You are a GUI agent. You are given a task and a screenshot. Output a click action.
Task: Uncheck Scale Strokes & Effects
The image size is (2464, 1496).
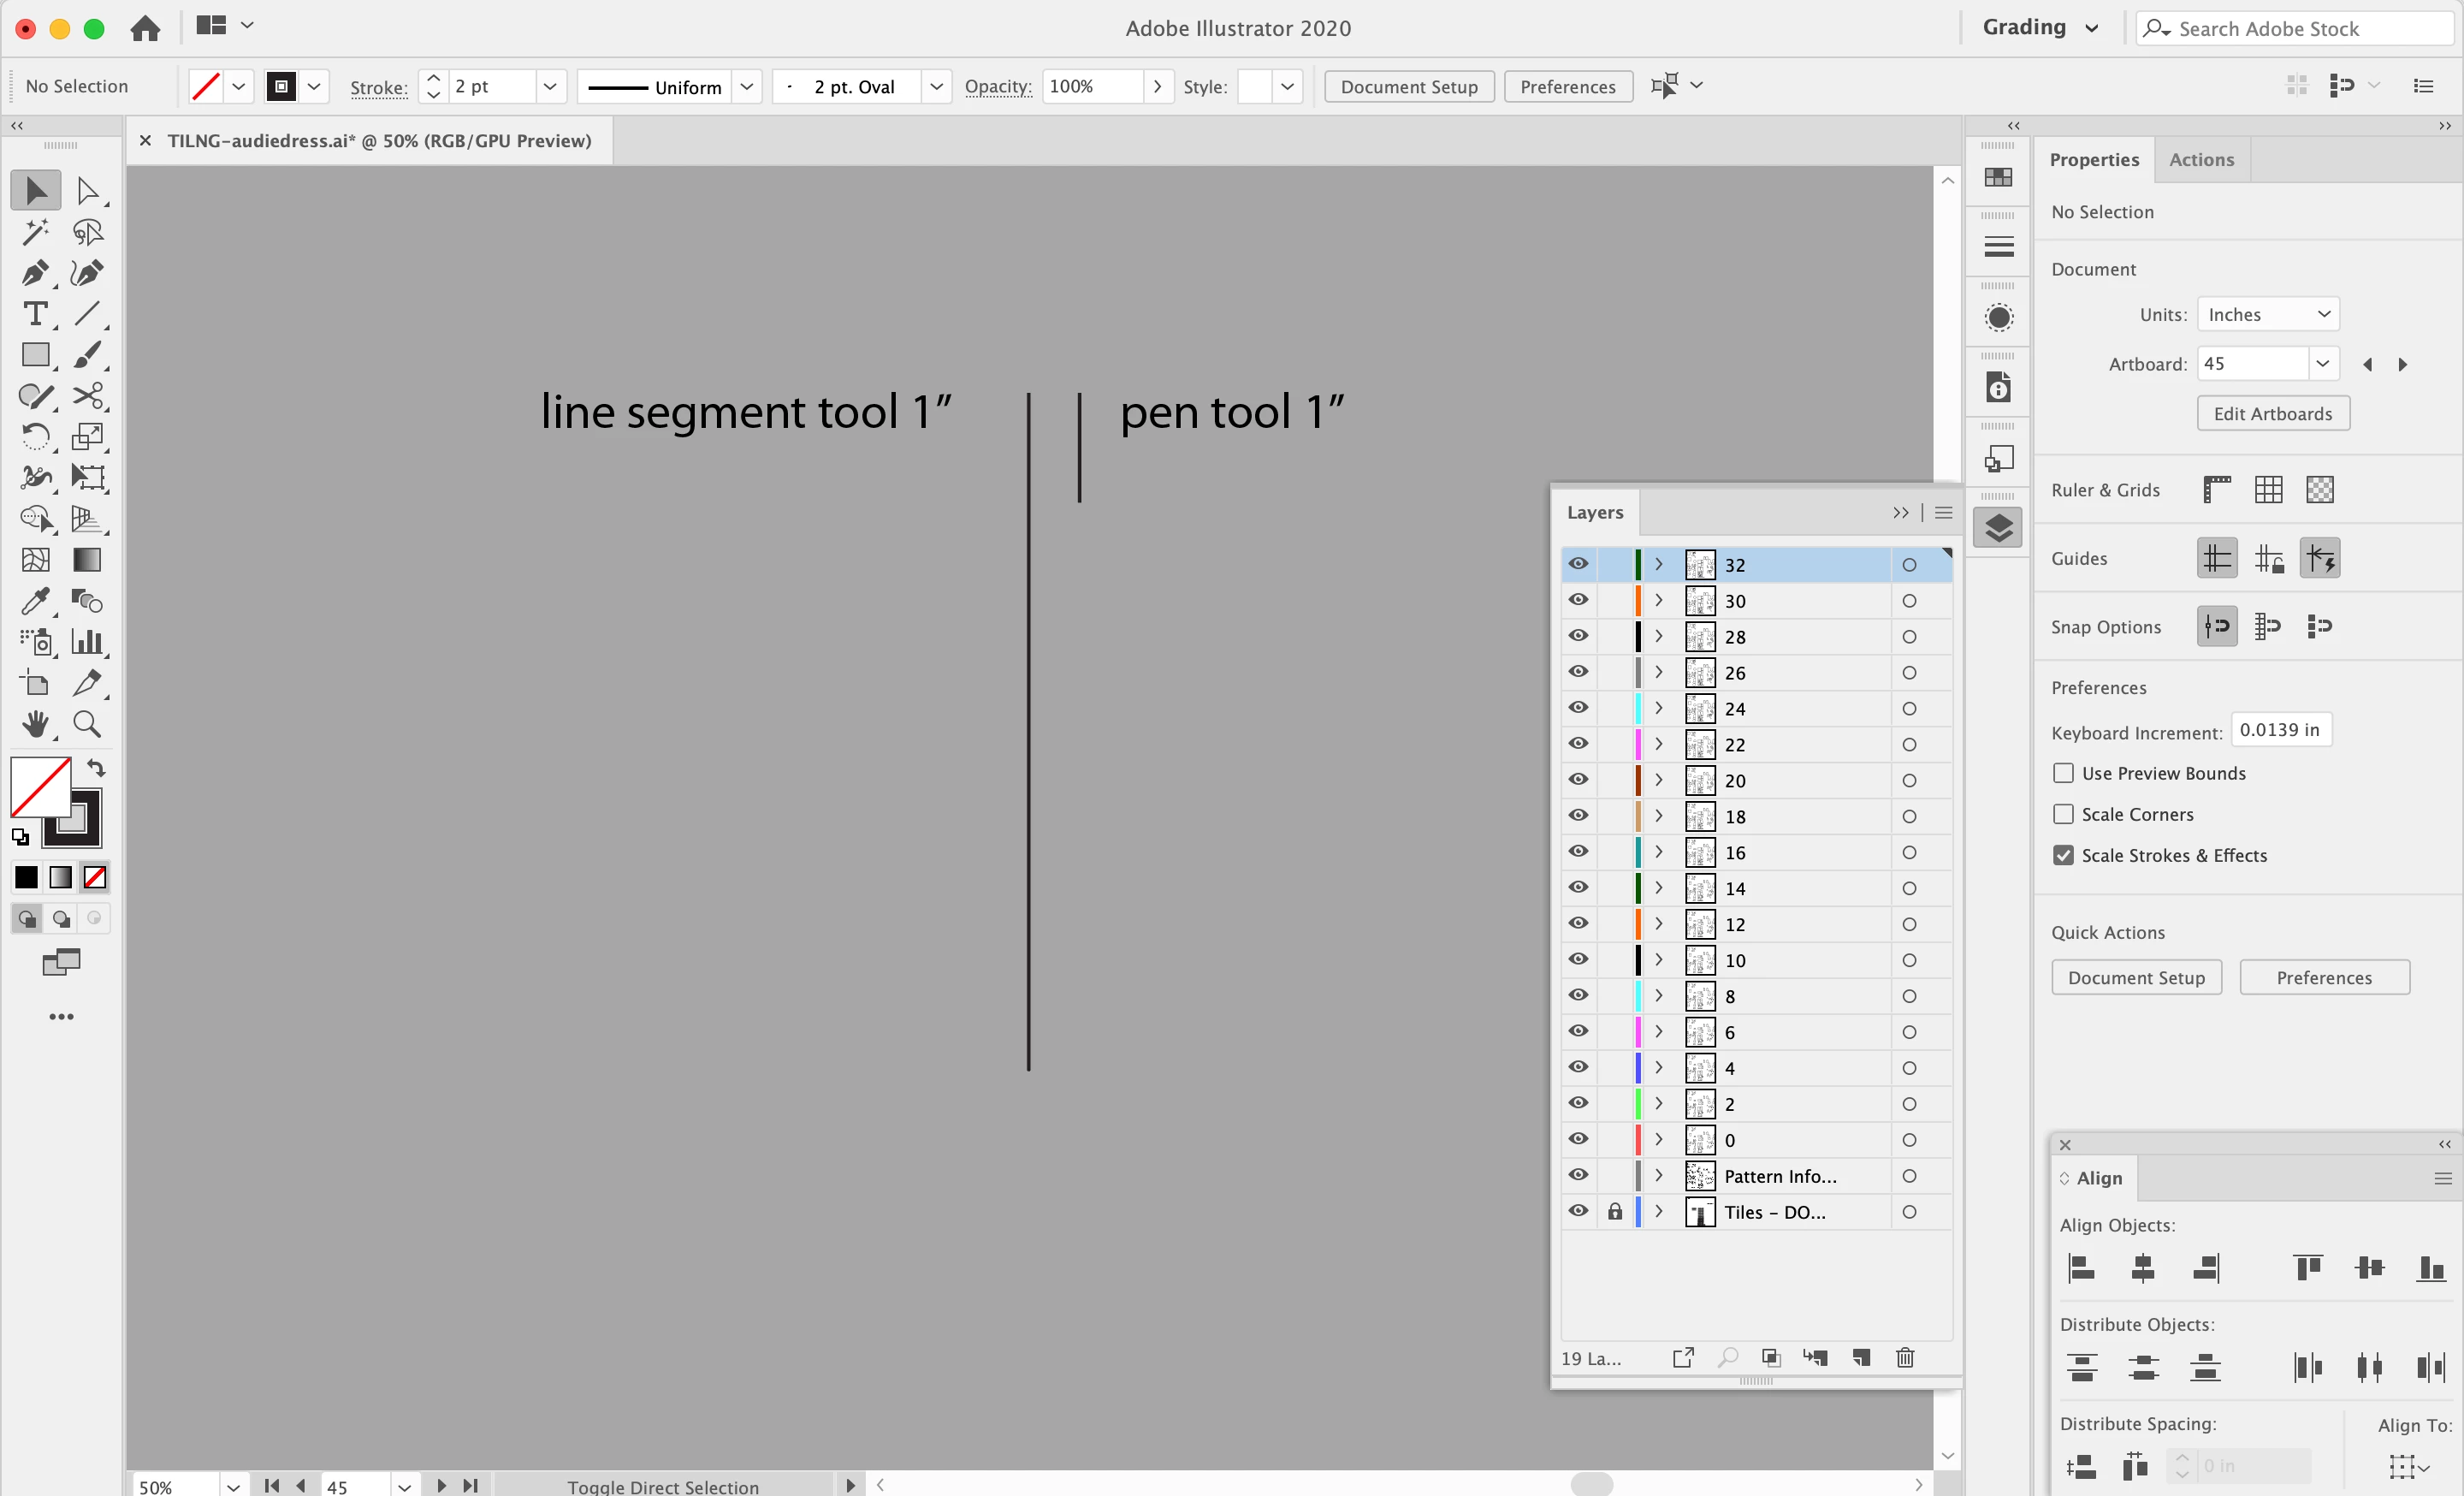2063,855
